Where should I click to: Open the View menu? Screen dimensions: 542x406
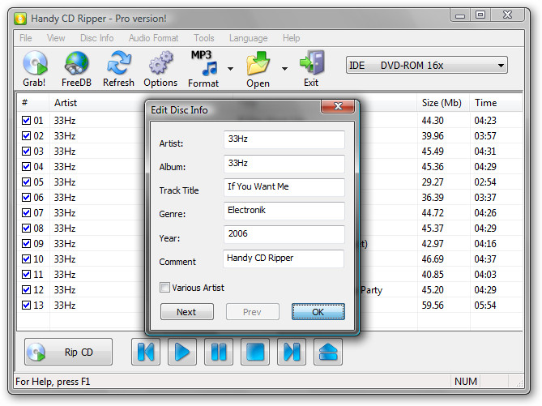coord(56,38)
